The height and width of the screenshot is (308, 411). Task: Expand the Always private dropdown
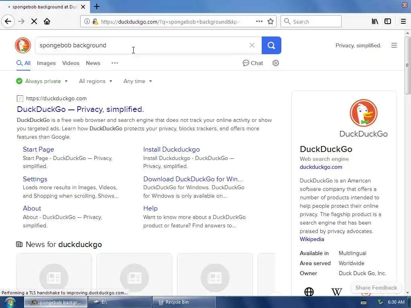(42, 81)
